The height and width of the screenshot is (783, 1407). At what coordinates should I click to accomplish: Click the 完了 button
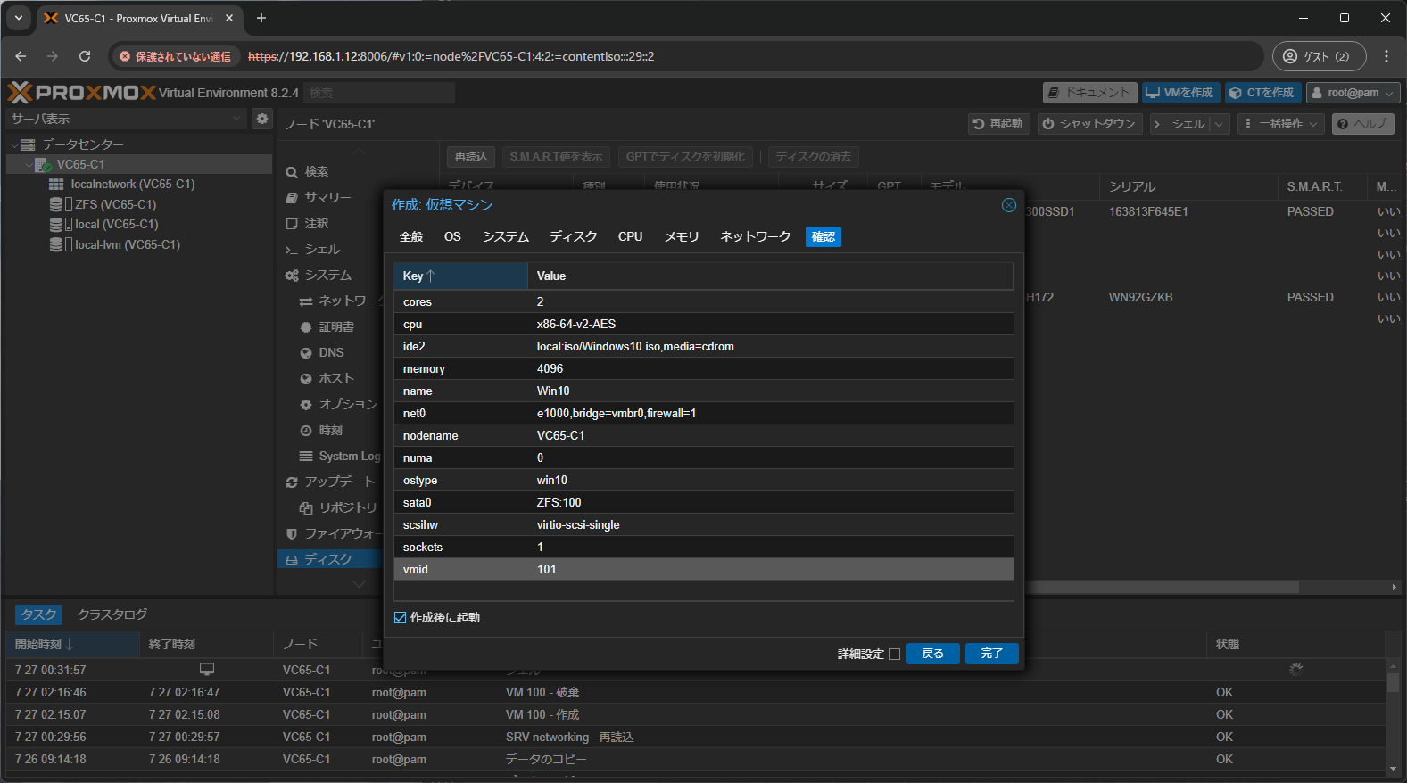click(x=991, y=654)
